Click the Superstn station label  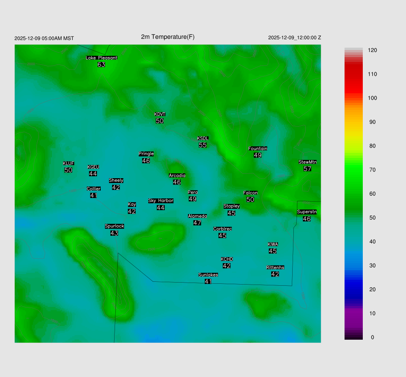307,212
